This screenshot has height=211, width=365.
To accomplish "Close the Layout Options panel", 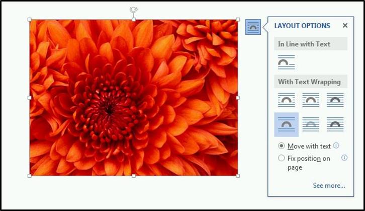I will tap(345, 25).
